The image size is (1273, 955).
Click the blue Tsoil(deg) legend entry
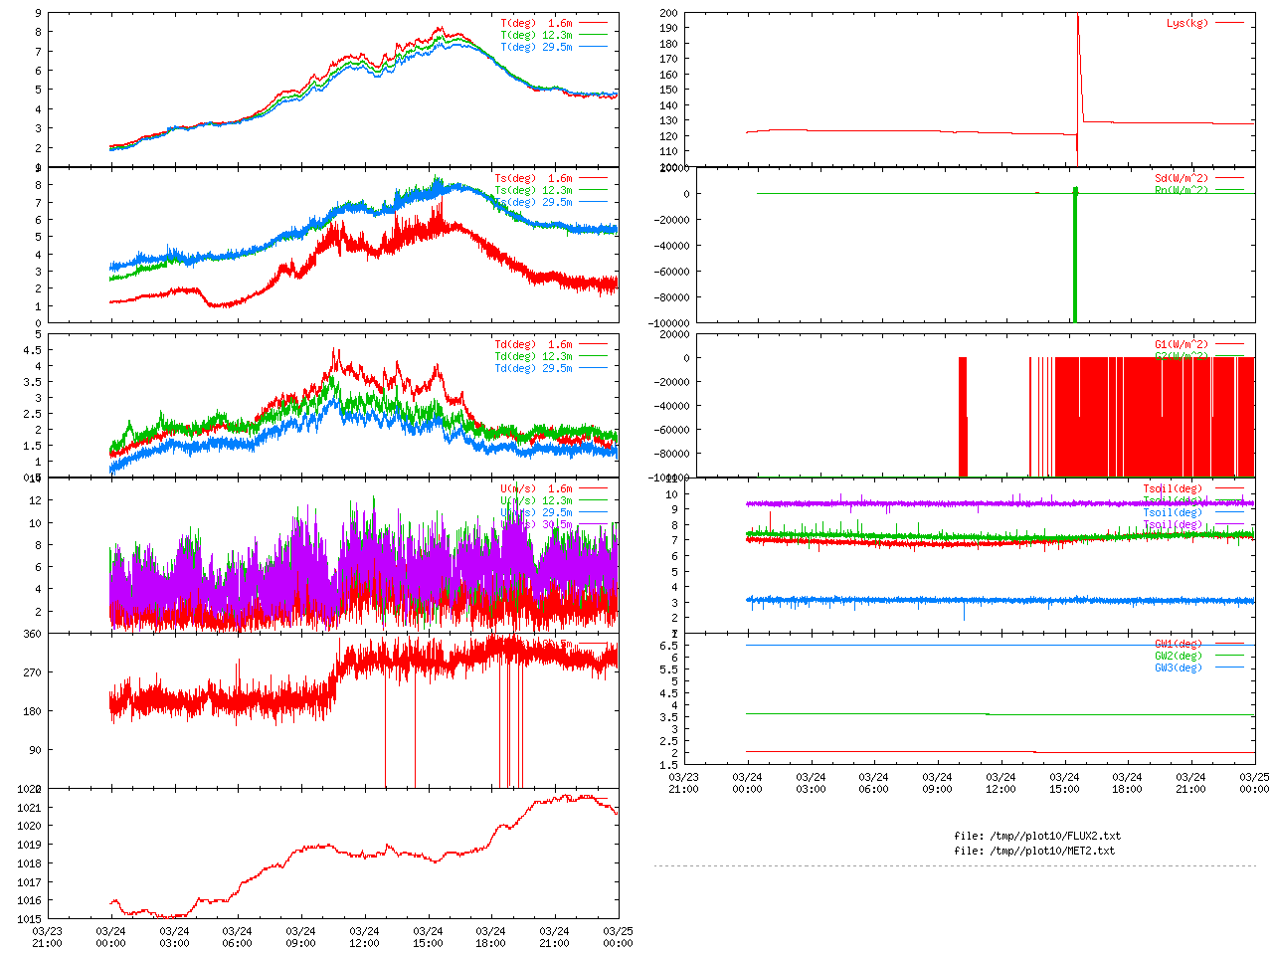tap(1174, 512)
